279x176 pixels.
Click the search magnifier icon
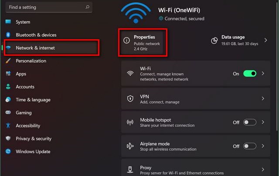point(87,7)
